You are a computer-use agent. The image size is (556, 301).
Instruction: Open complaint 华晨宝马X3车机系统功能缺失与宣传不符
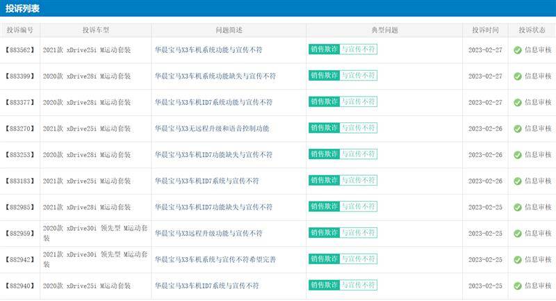pyautogui.click(x=215, y=76)
